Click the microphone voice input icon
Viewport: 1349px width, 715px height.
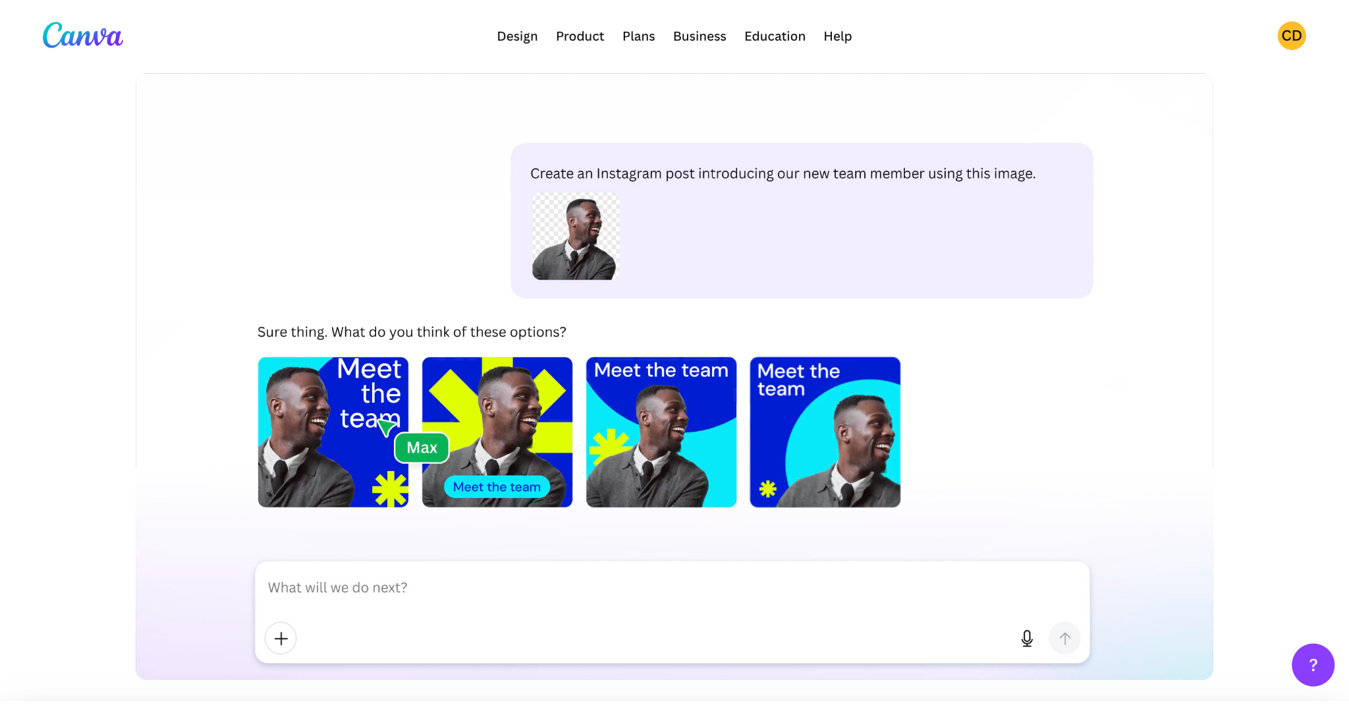1026,638
